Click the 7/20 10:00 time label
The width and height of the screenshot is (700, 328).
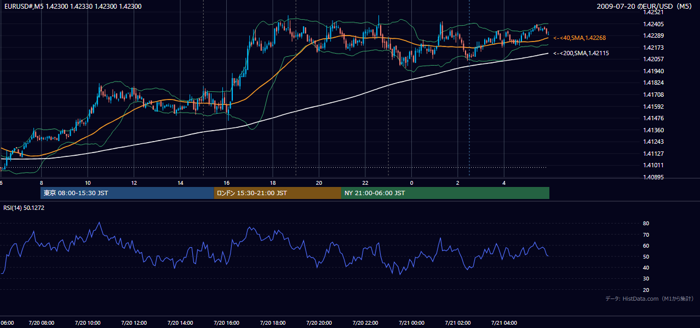(88, 323)
